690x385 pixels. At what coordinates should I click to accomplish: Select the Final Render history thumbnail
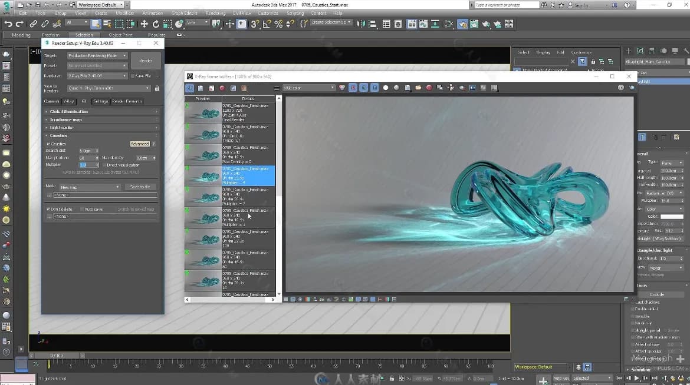203,112
